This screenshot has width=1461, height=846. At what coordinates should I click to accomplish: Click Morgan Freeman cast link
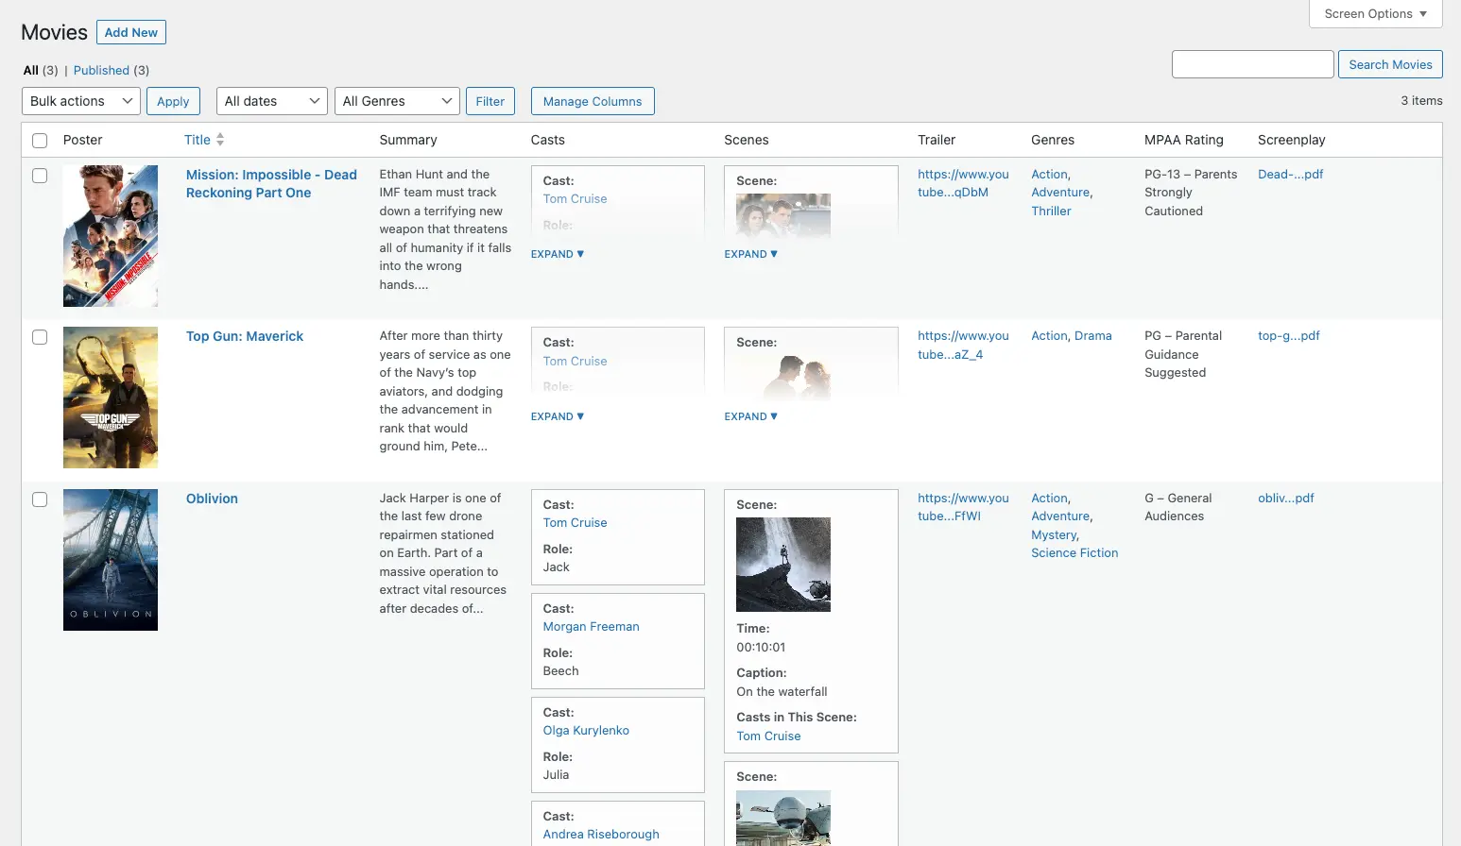point(591,627)
